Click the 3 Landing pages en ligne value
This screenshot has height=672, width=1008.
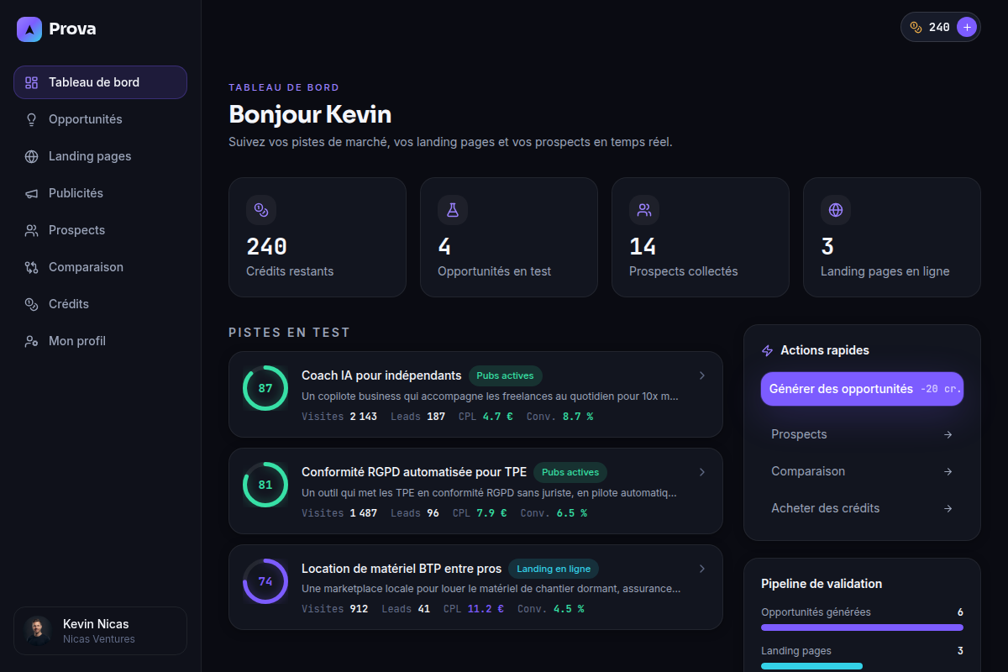tap(827, 247)
